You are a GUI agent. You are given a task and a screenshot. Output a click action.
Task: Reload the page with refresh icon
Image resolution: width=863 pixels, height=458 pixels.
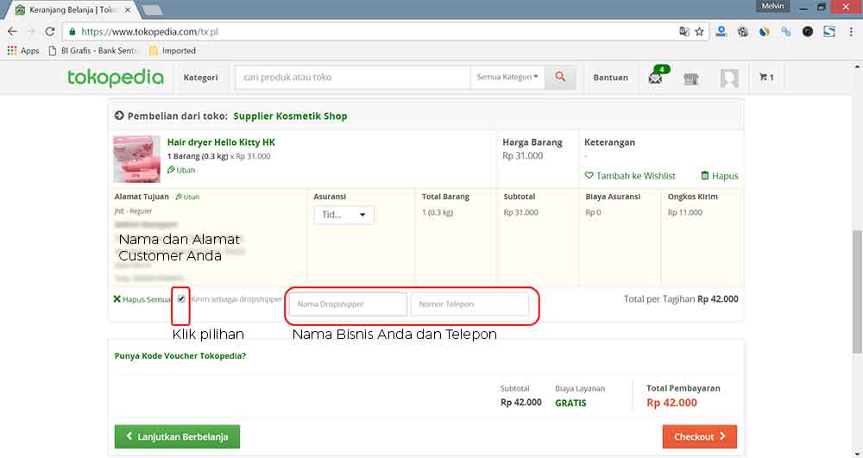pos(50,31)
